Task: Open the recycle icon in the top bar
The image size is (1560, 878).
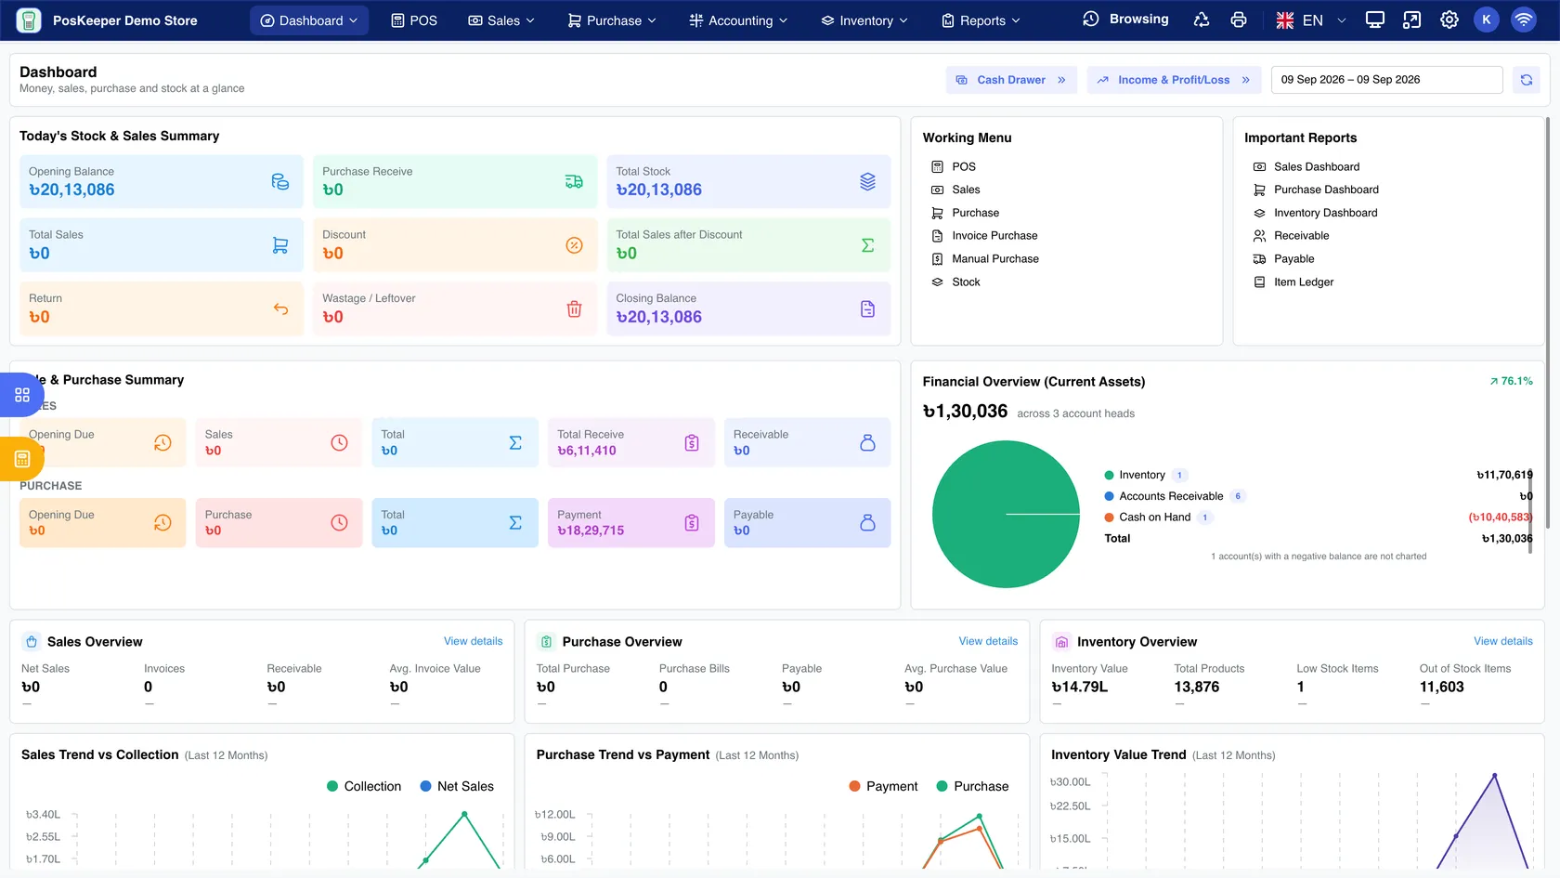Action: pos(1202,20)
